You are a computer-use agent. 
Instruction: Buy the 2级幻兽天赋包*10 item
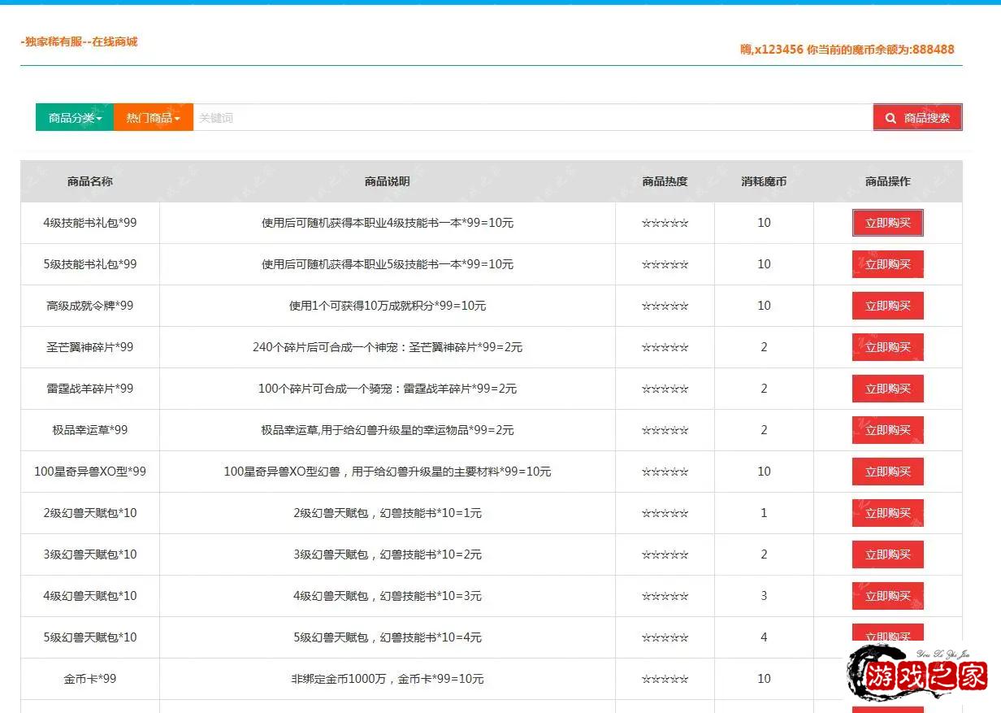point(887,513)
